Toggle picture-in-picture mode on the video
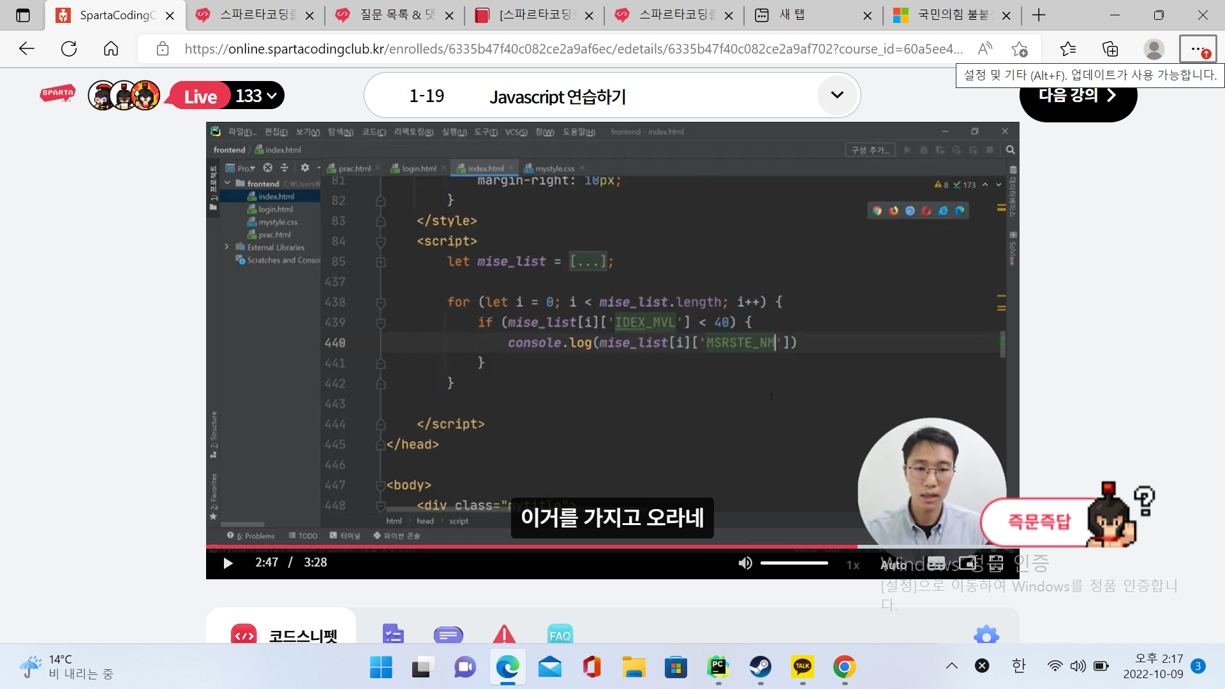Viewport: 1225px width, 689px height. (x=969, y=563)
